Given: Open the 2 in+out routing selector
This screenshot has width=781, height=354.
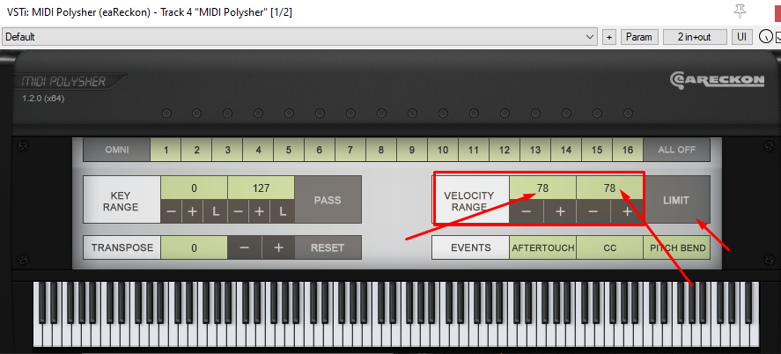Looking at the screenshot, I should tap(694, 37).
